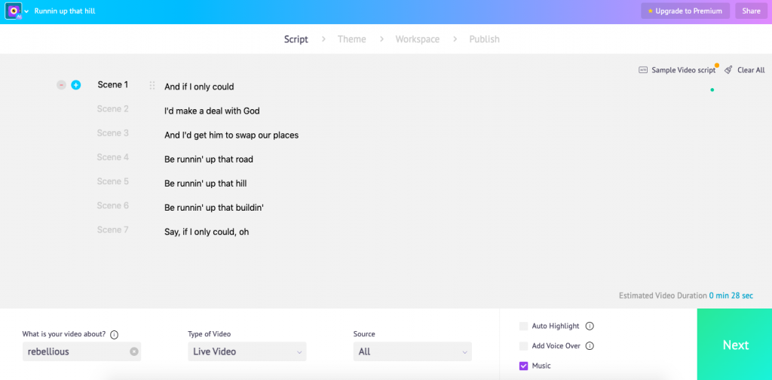Enable the Add Voice Over checkbox
This screenshot has height=380, width=772.
click(523, 346)
